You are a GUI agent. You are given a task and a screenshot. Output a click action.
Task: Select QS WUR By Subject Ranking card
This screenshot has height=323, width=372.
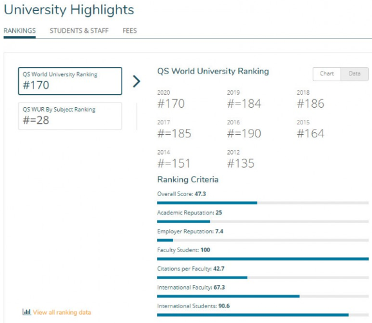point(70,116)
